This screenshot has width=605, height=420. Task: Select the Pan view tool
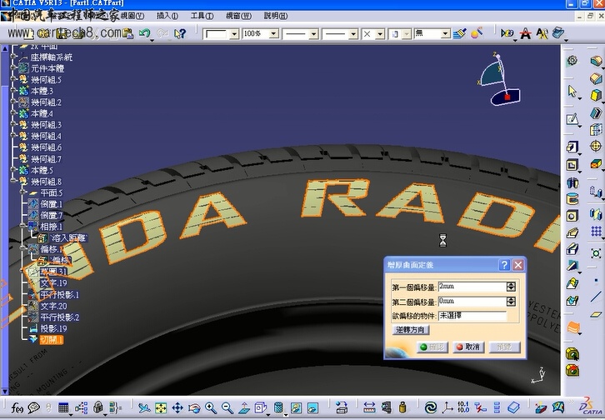click(x=177, y=407)
